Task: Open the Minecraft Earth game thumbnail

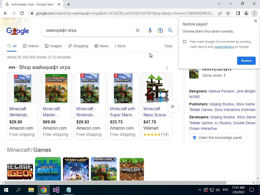Action: 48,169
